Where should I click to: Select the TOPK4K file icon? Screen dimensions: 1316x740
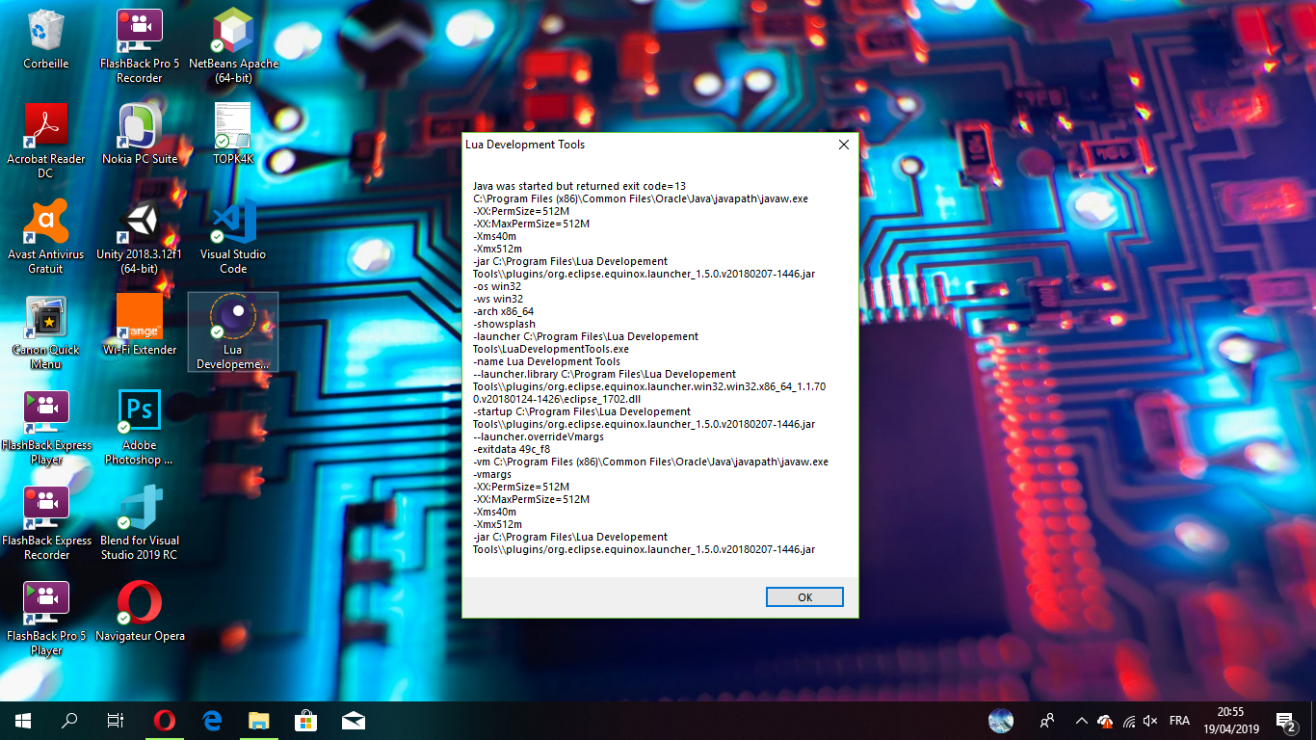click(x=233, y=135)
